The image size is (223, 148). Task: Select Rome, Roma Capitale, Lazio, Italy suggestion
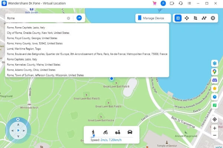tap(26, 28)
